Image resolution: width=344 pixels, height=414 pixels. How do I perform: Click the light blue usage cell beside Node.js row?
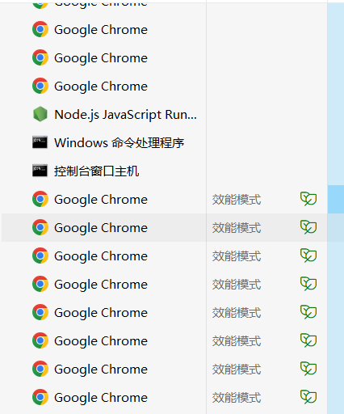pyautogui.click(x=336, y=114)
